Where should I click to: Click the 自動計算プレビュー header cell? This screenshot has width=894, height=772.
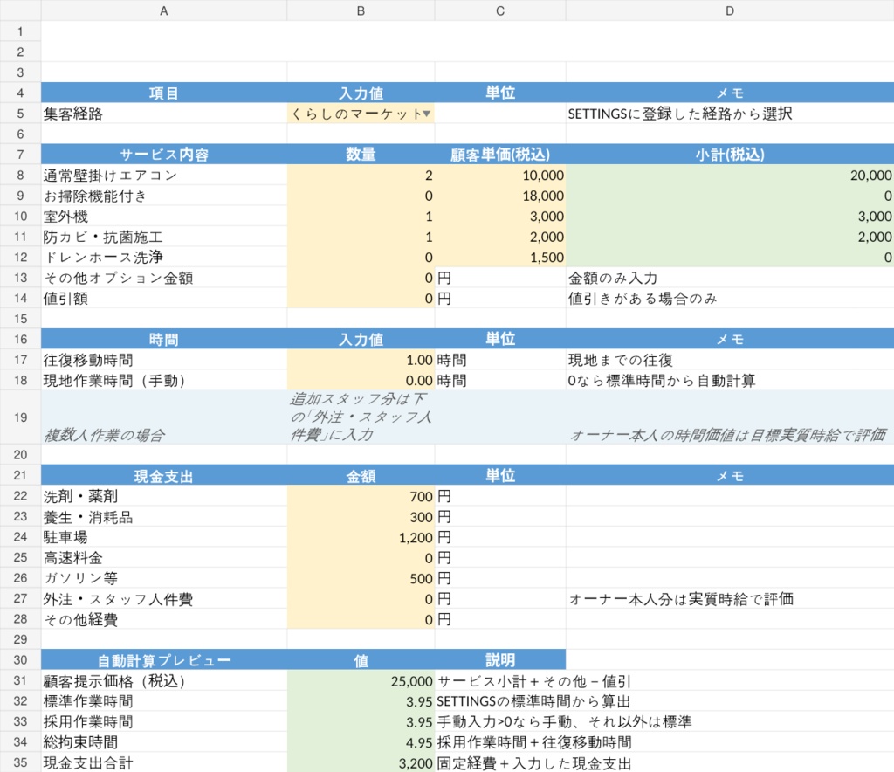(163, 659)
